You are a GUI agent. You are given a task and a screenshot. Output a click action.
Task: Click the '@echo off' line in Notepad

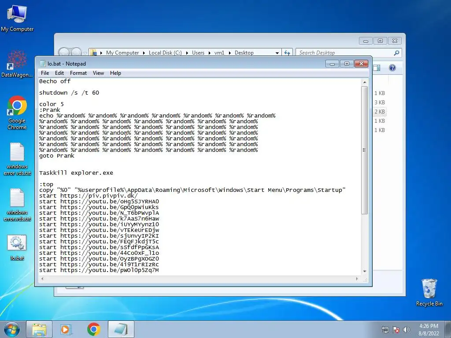click(x=55, y=81)
